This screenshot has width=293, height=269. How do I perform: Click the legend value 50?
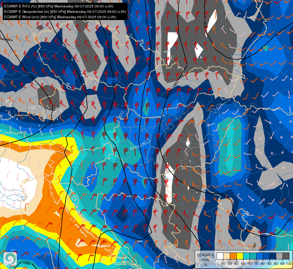(223, 264)
